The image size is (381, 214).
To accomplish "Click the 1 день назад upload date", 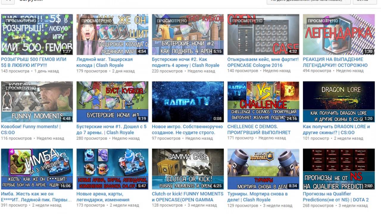I will 47,71.
